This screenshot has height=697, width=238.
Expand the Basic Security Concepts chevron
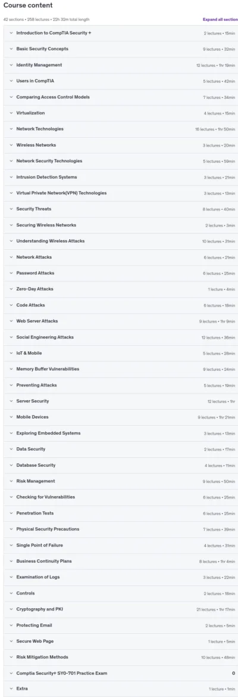point(11,49)
